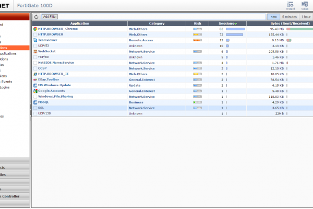The width and height of the screenshot is (313, 209).
Task: Select highlighted orange sidebar menu item
Action: click(x=15, y=48)
